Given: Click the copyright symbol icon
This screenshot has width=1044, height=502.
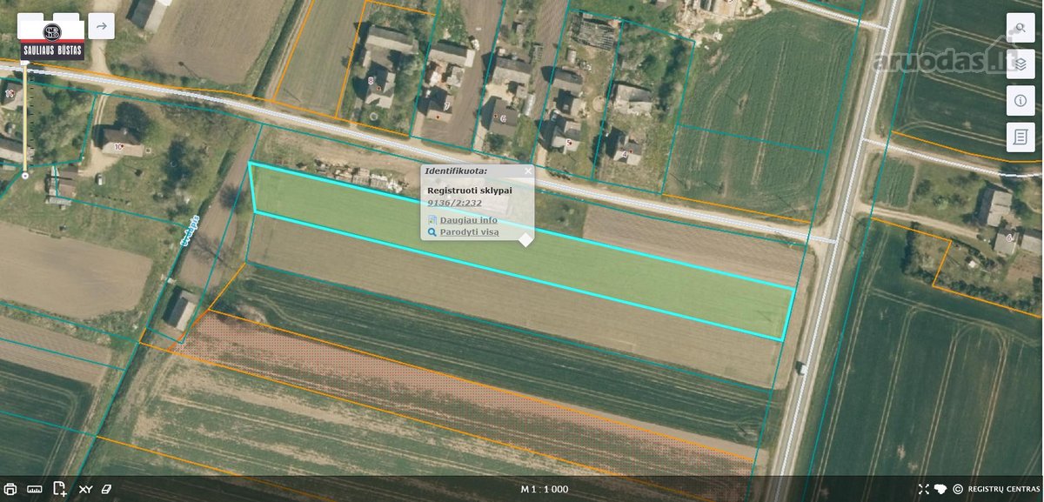Looking at the screenshot, I should tap(958, 490).
